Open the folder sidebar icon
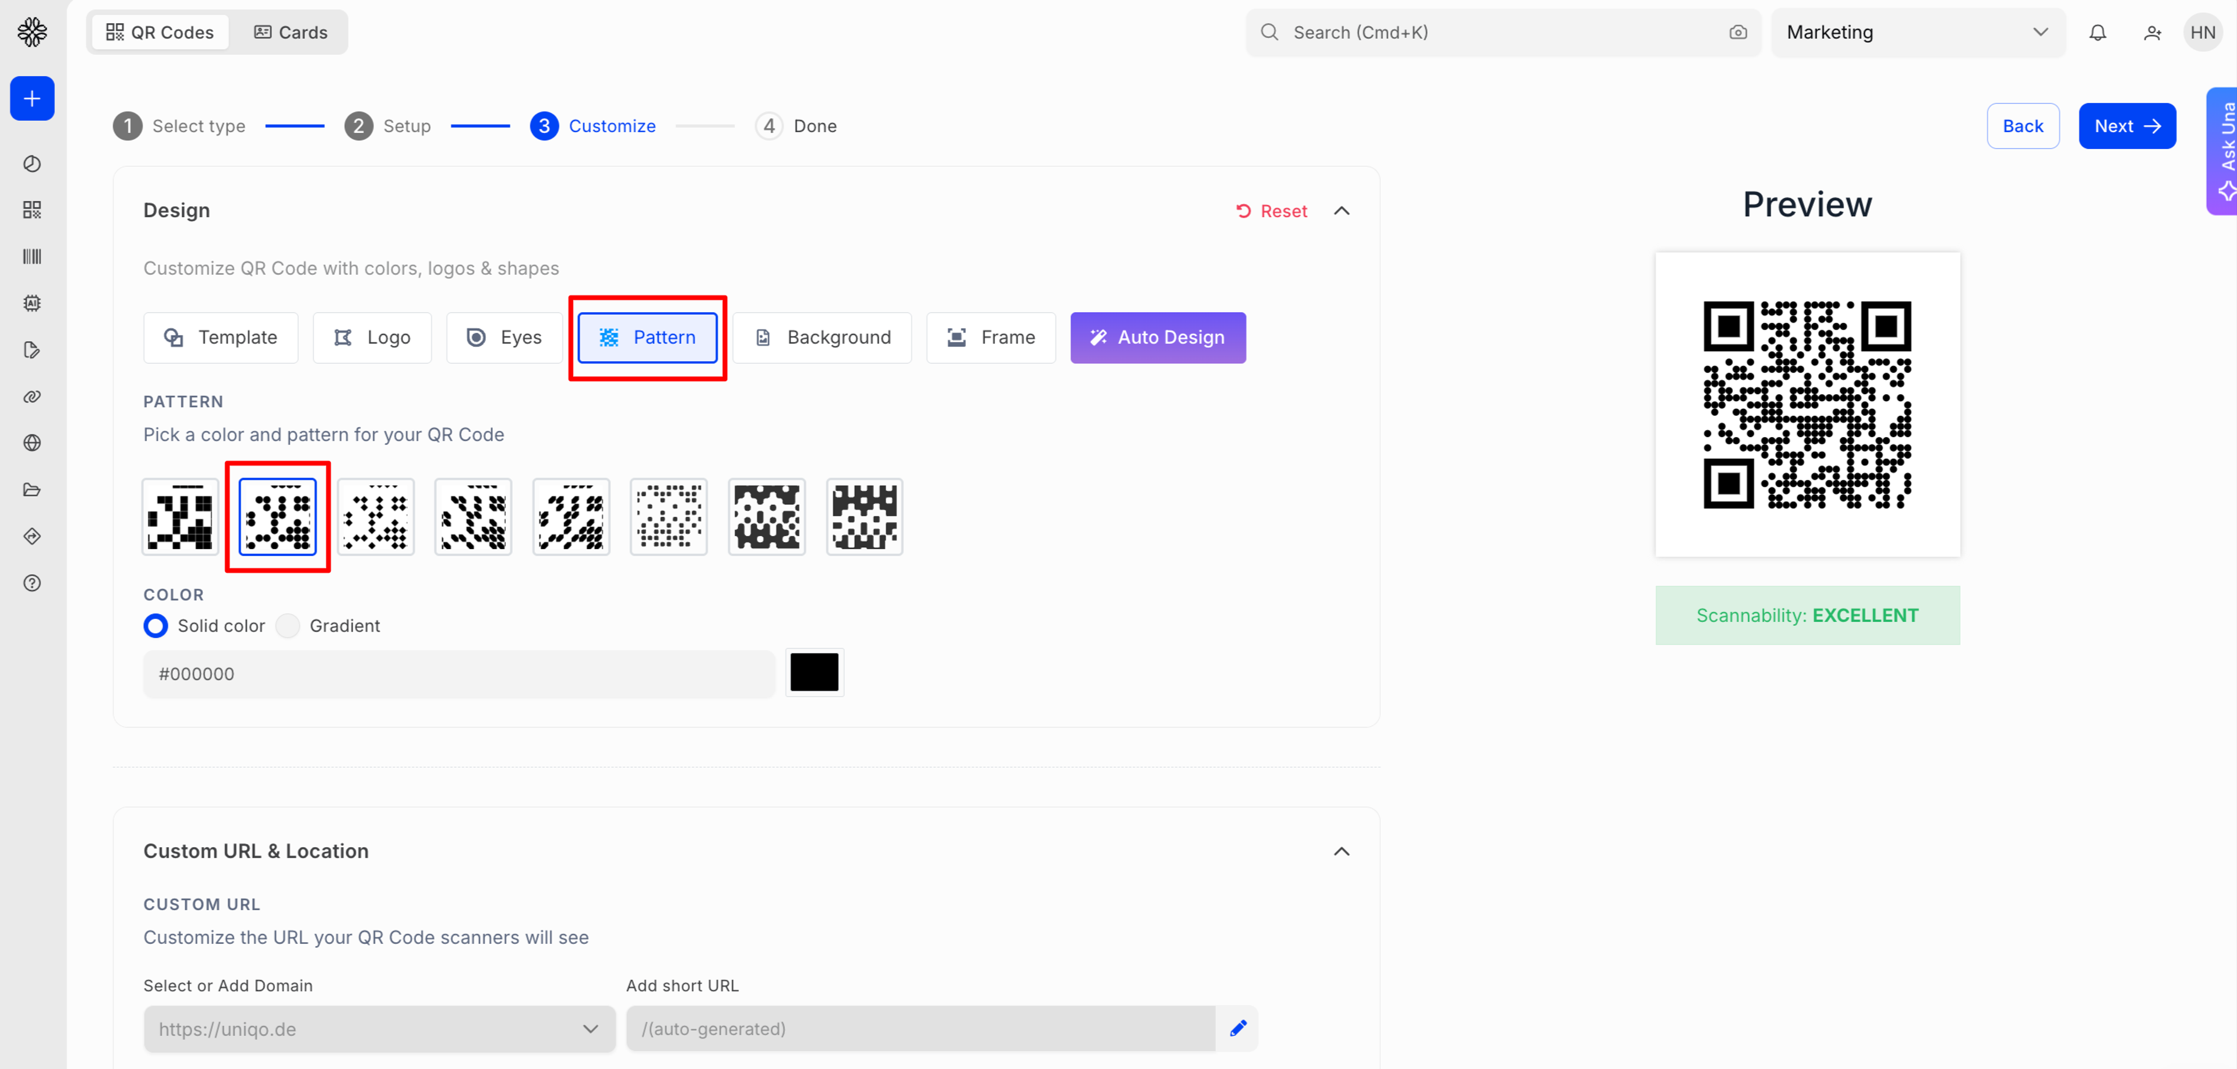Image resolution: width=2237 pixels, height=1069 pixels. click(x=32, y=490)
